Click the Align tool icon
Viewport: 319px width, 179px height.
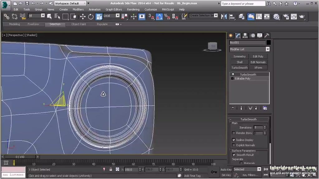[232, 17]
